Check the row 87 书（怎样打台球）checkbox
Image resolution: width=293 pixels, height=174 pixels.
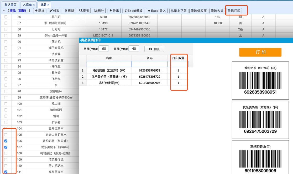6,23
